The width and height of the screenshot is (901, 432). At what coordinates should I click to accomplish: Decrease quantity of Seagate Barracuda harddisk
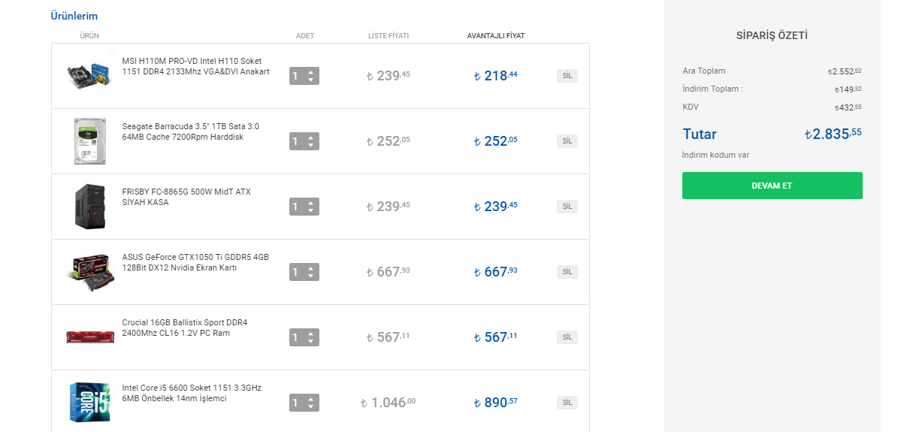pos(311,145)
